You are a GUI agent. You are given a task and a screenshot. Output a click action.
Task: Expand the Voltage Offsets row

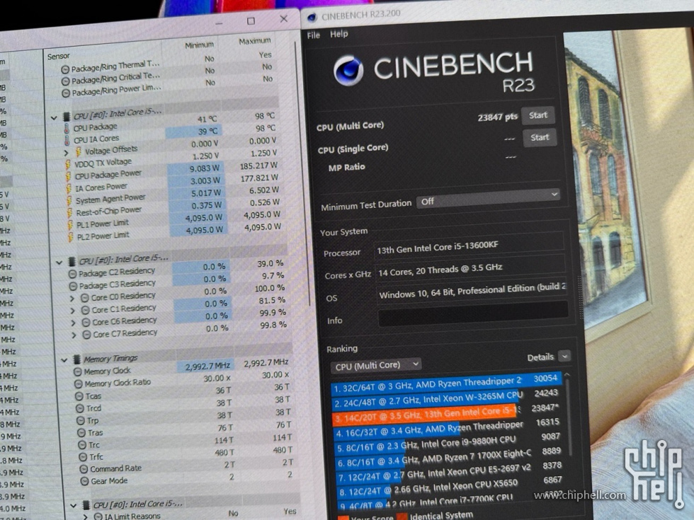67,153
